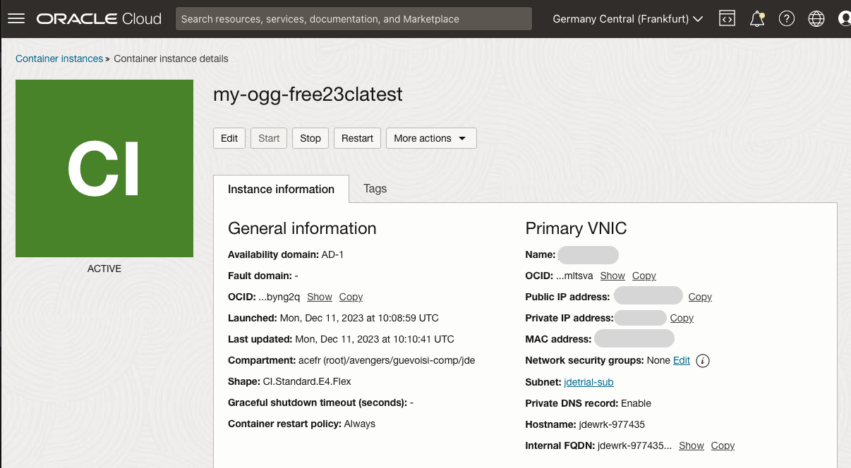The width and height of the screenshot is (851, 468).
Task: Click the Availability domain value AD-1
Action: point(332,254)
